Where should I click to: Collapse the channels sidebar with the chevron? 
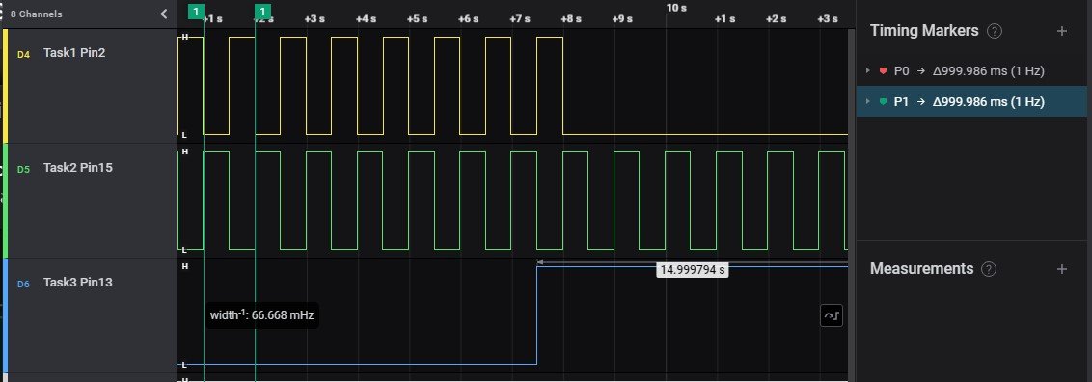[164, 14]
